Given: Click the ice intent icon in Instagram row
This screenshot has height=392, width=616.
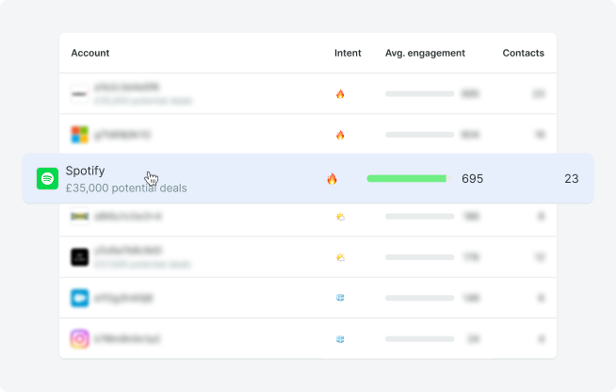Looking at the screenshot, I should coord(340,338).
